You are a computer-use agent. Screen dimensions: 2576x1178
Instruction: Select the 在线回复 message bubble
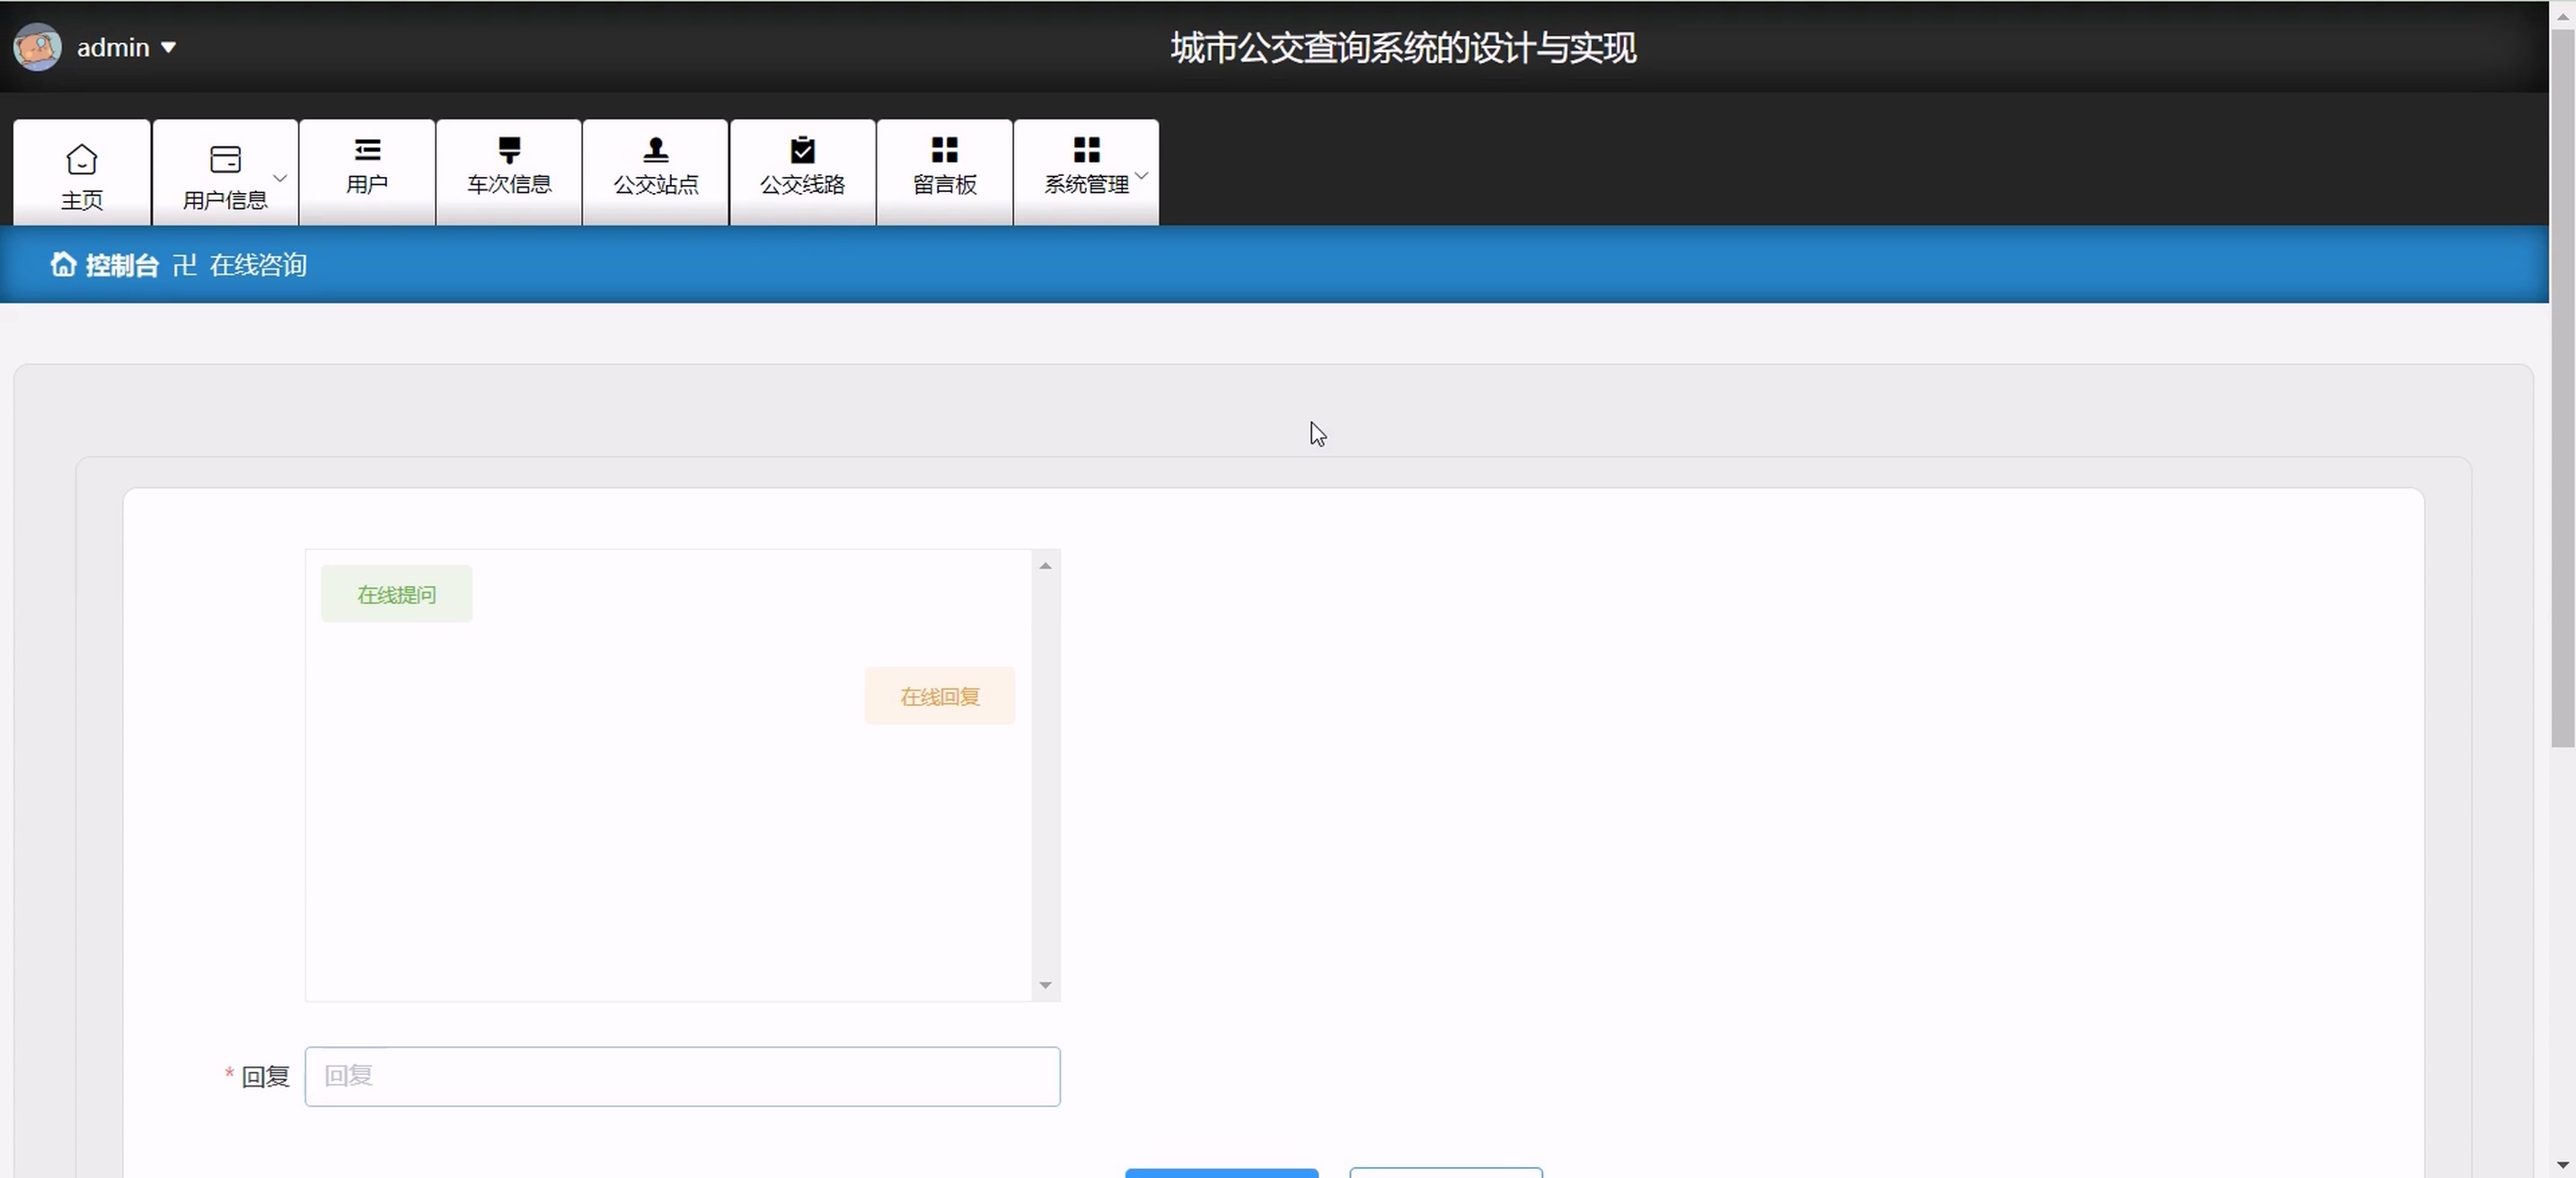tap(940, 696)
